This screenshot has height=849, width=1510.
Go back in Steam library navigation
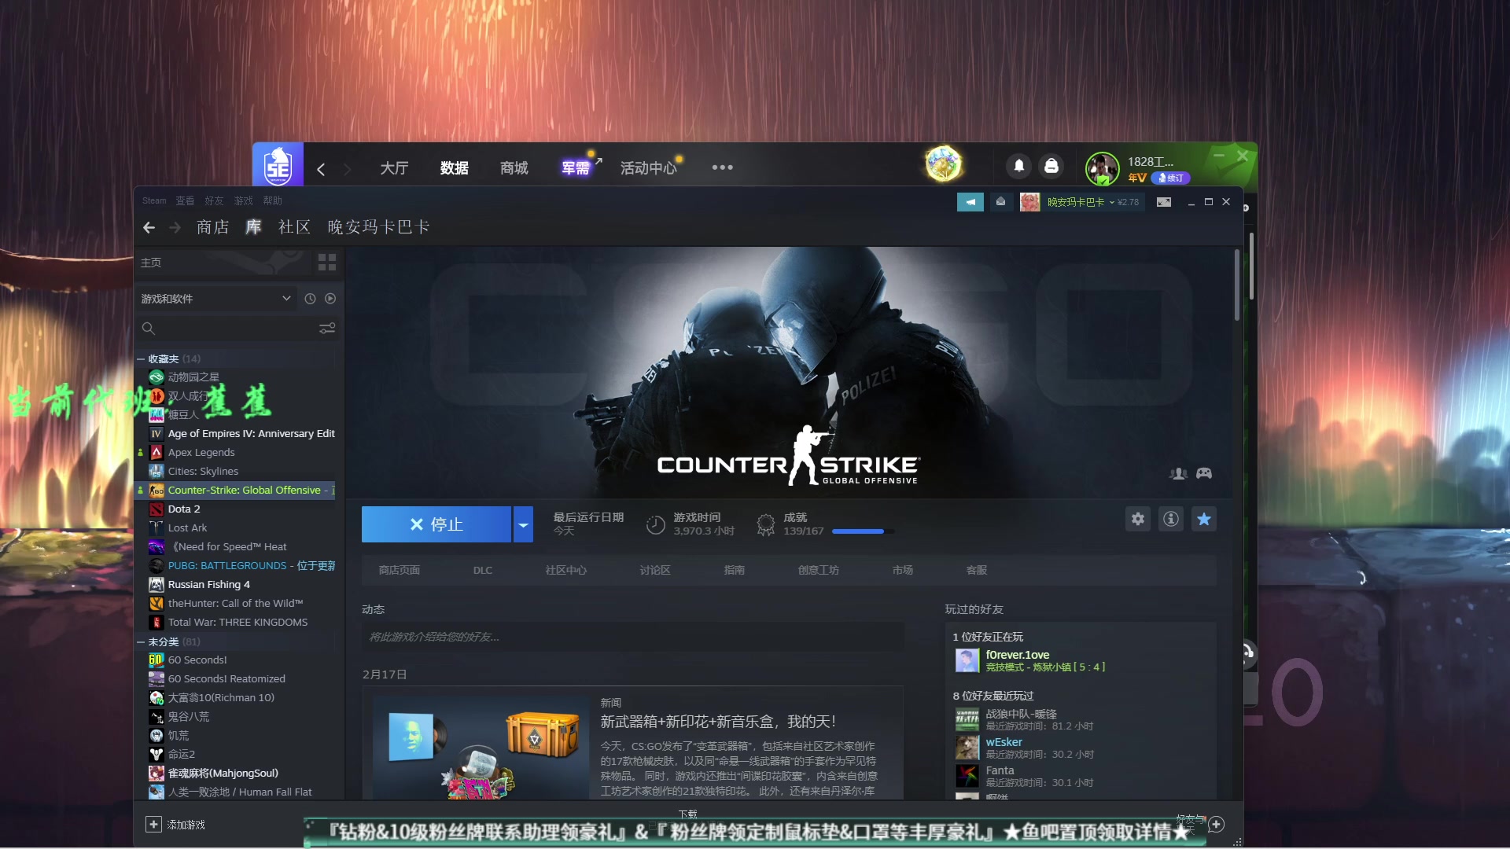pos(149,227)
